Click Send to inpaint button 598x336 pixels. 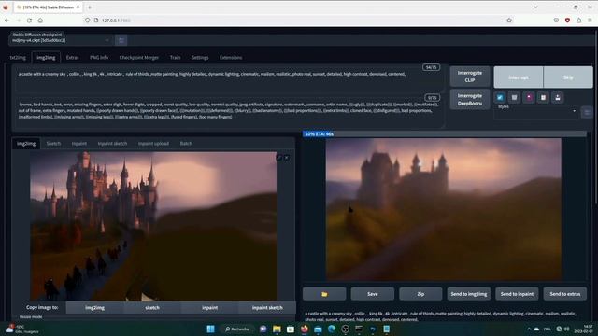click(x=517, y=294)
